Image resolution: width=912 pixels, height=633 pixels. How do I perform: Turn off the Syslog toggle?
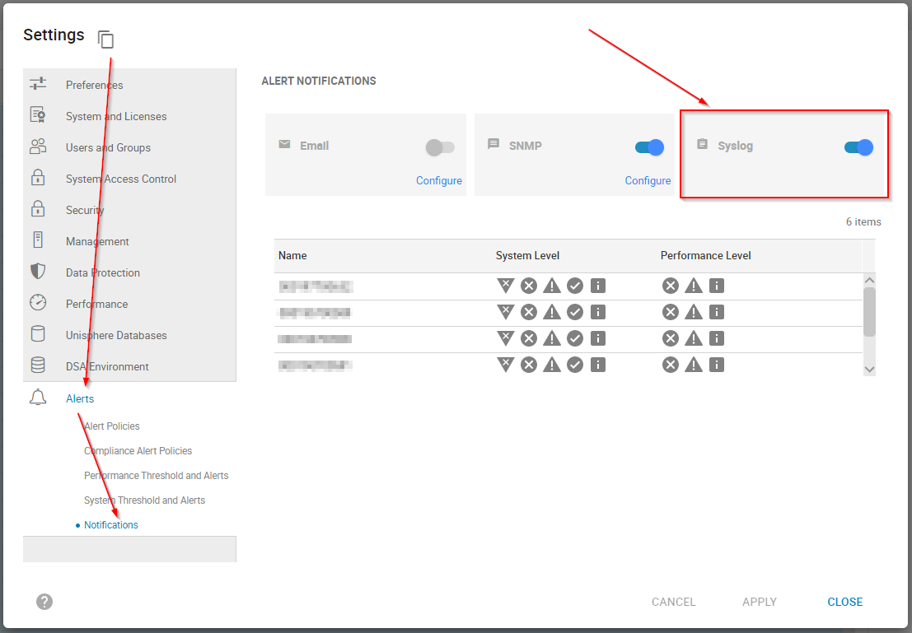coord(858,146)
